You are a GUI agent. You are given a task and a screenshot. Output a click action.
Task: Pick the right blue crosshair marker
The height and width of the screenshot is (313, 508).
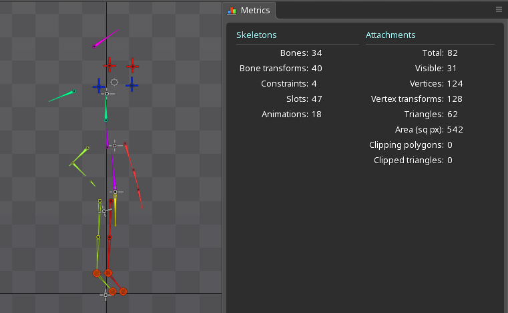tap(132, 84)
